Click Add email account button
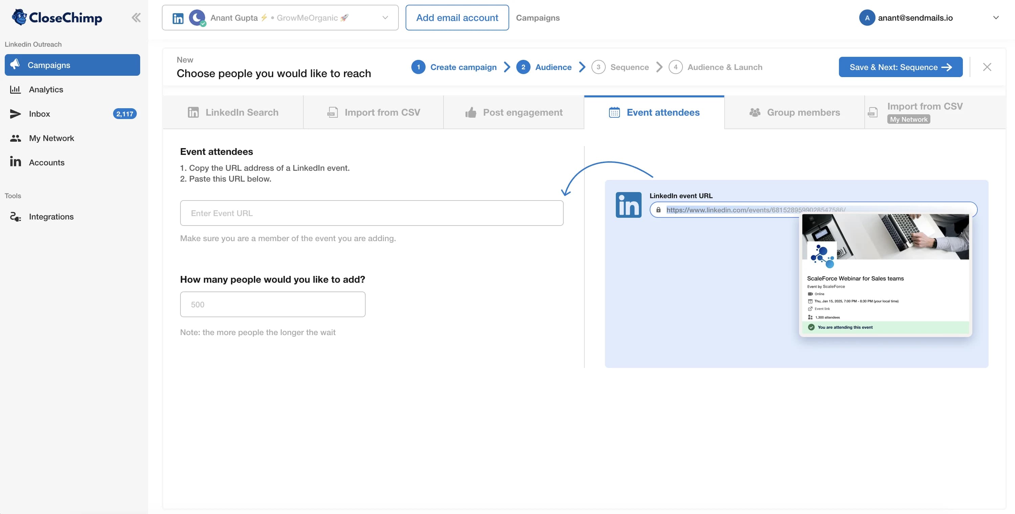Viewport: 1015px width, 514px height. click(x=457, y=18)
